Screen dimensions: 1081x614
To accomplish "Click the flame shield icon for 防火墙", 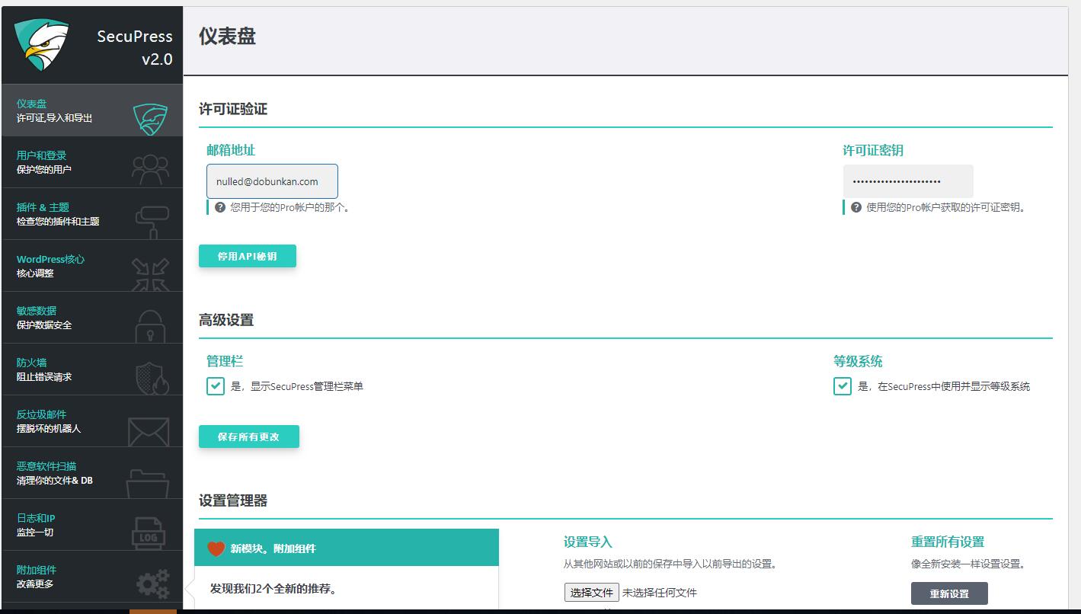I will click(152, 378).
